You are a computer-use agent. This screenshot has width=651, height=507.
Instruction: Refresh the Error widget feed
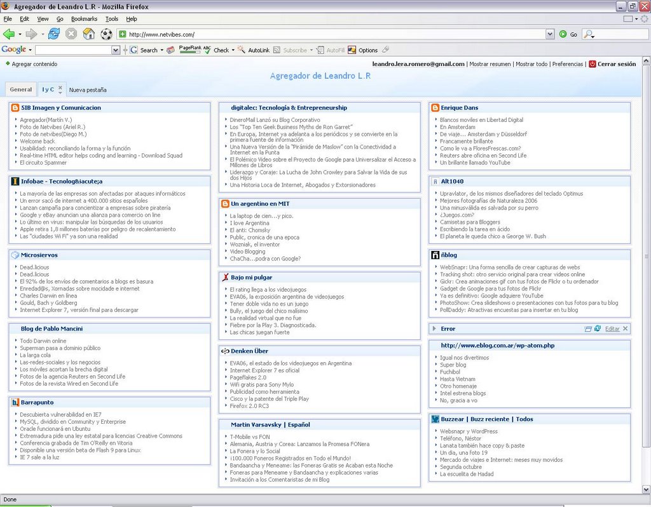[598, 328]
